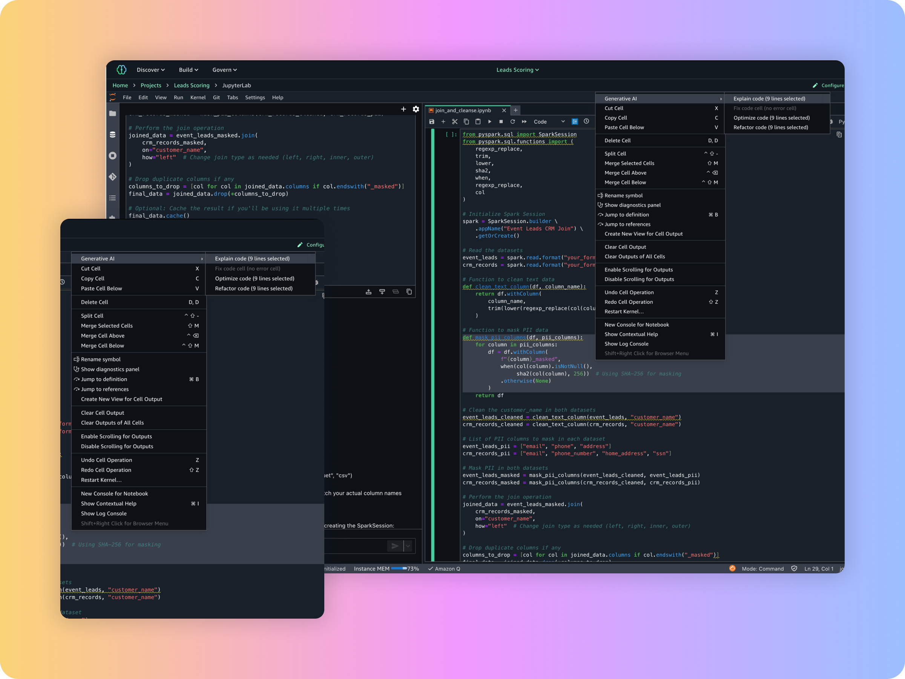
Task: Switch to the join_and_cleanse.ipynb tab
Action: tap(463, 111)
